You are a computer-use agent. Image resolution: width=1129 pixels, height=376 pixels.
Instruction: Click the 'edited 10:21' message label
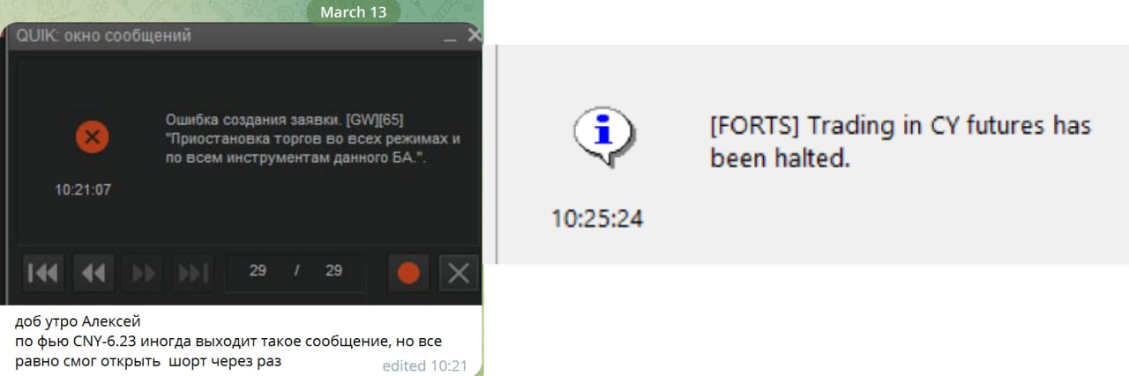point(425,366)
